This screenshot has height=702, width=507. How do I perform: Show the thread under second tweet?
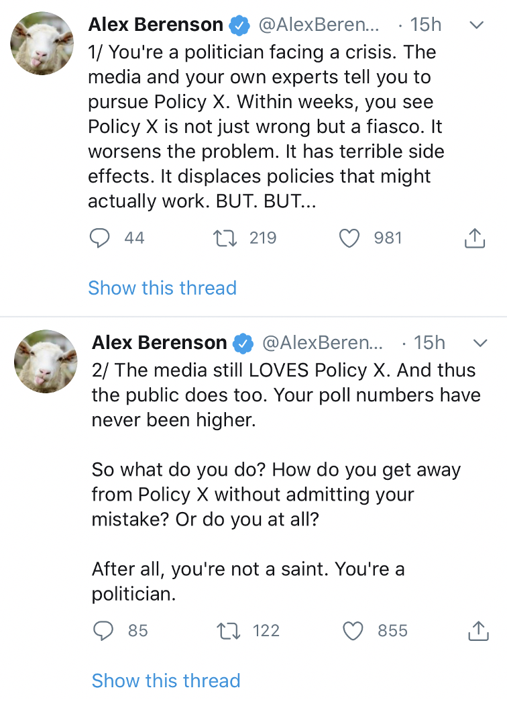(166, 681)
